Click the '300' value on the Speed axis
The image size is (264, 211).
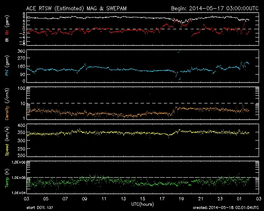pos(21,140)
